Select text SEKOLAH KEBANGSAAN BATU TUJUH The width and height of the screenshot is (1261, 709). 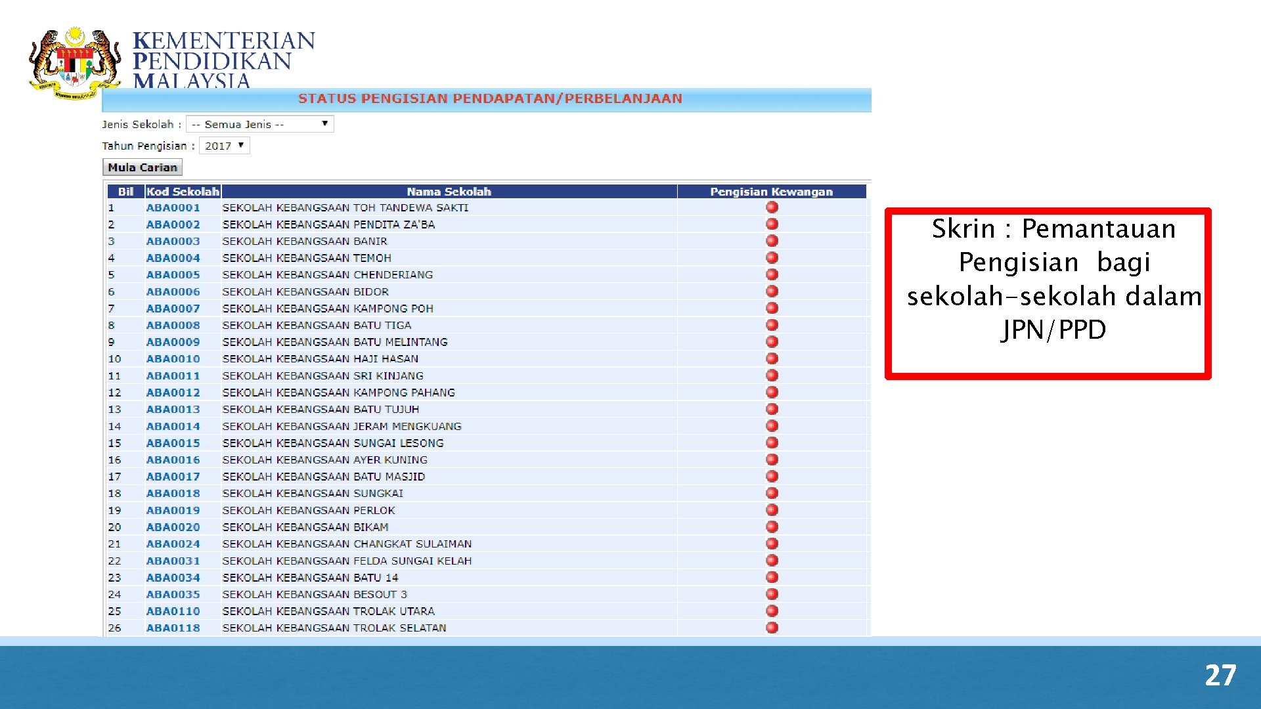pos(321,409)
